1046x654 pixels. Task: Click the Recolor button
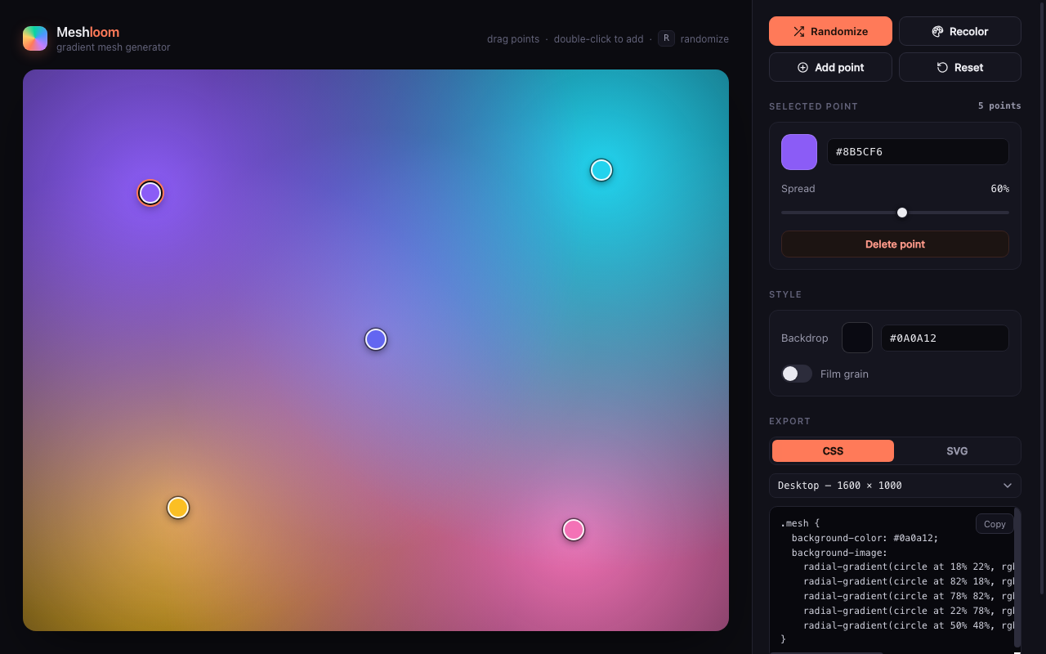[960, 31]
